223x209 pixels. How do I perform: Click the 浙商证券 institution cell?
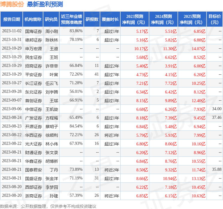pyautogui.click(x=34, y=196)
